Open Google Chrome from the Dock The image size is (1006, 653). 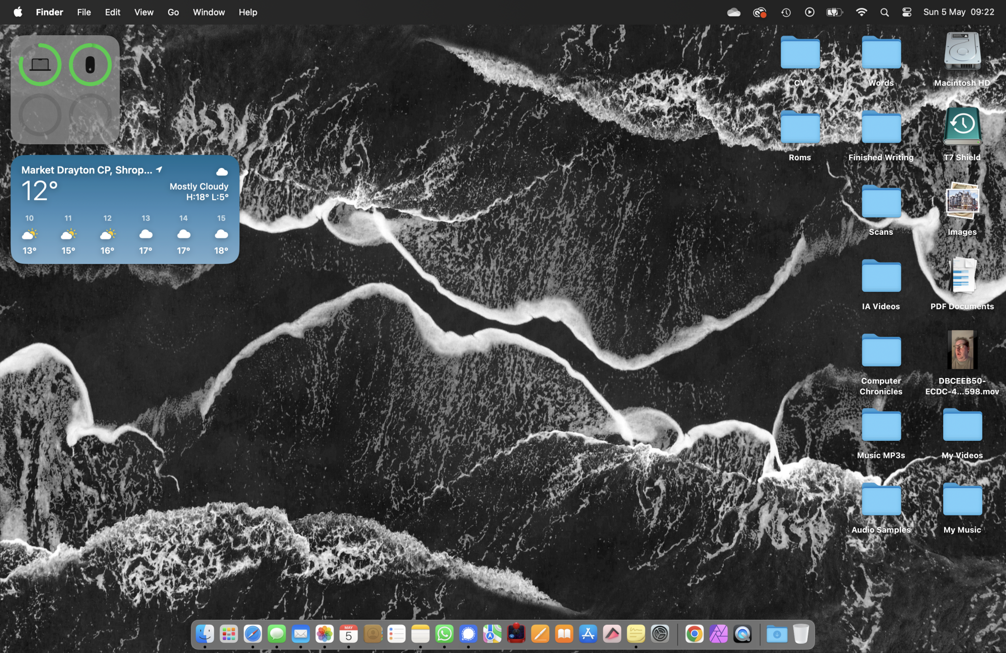coord(694,634)
